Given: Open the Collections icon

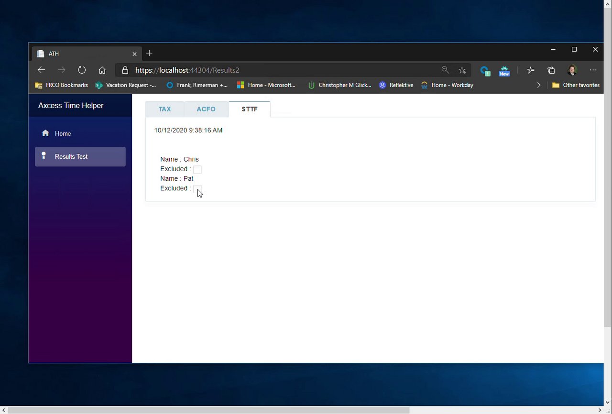Looking at the screenshot, I should point(551,70).
